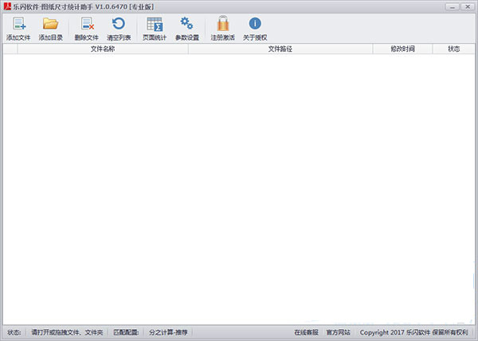Run the 页面统计 (Page Statistics) tool
The width and height of the screenshot is (478, 341).
tap(155, 29)
